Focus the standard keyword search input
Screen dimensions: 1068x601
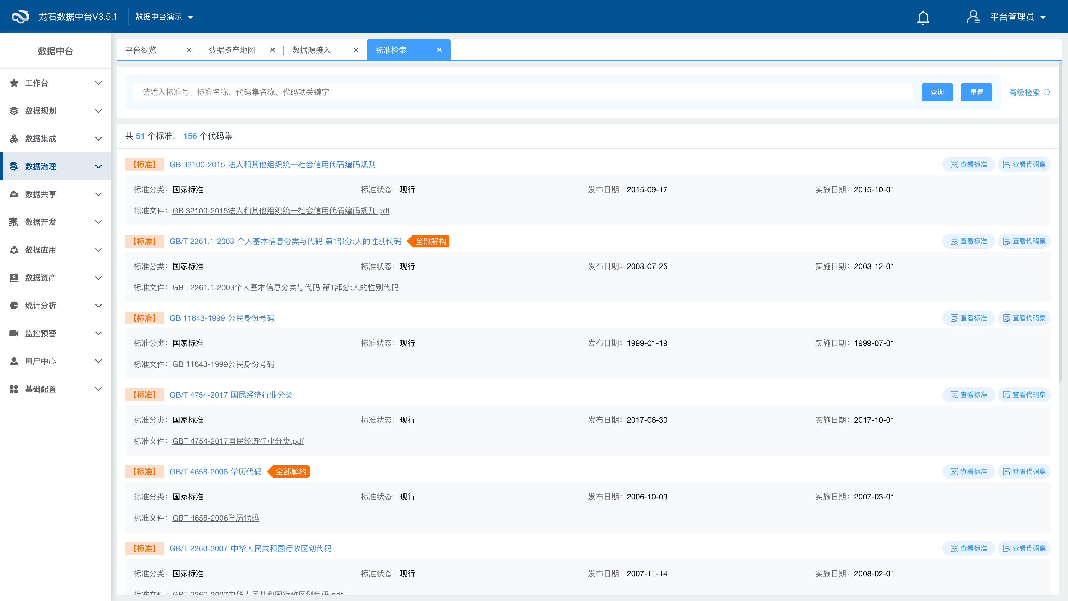[x=523, y=92]
